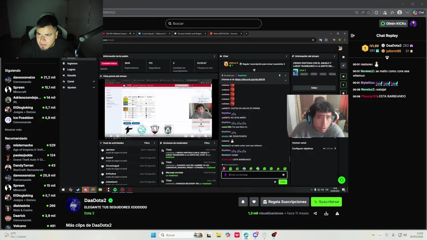Click the Windows taskbar Buscar search box
This screenshot has height=240, width=427.
coord(181,235)
